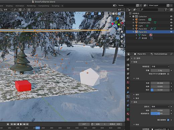
Task: Uncheck the Collection exclude checkbox
Action: pos(133,16)
